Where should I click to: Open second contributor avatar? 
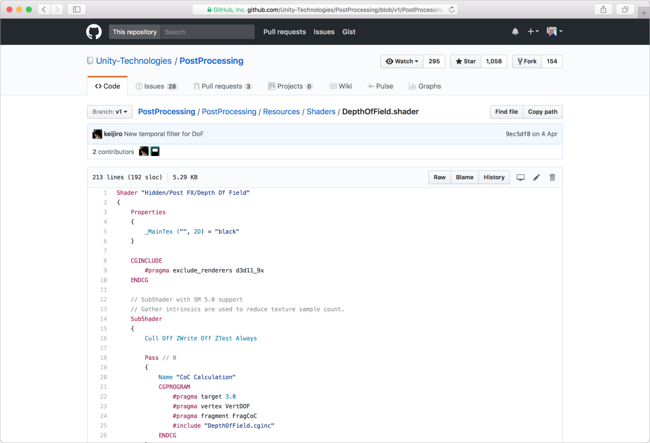click(155, 152)
